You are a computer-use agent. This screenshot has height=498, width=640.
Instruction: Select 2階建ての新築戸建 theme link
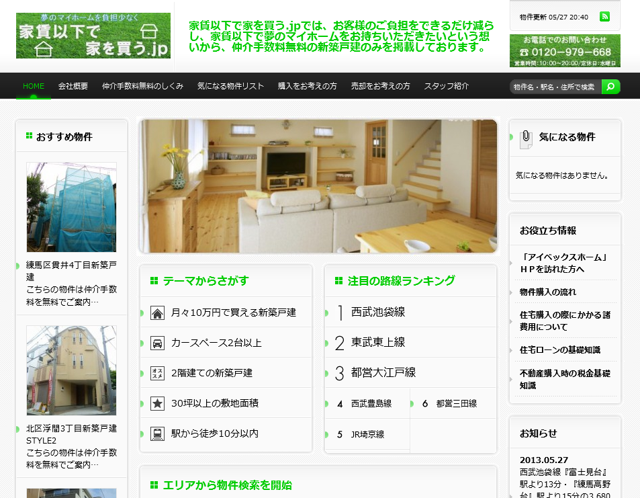tap(212, 373)
